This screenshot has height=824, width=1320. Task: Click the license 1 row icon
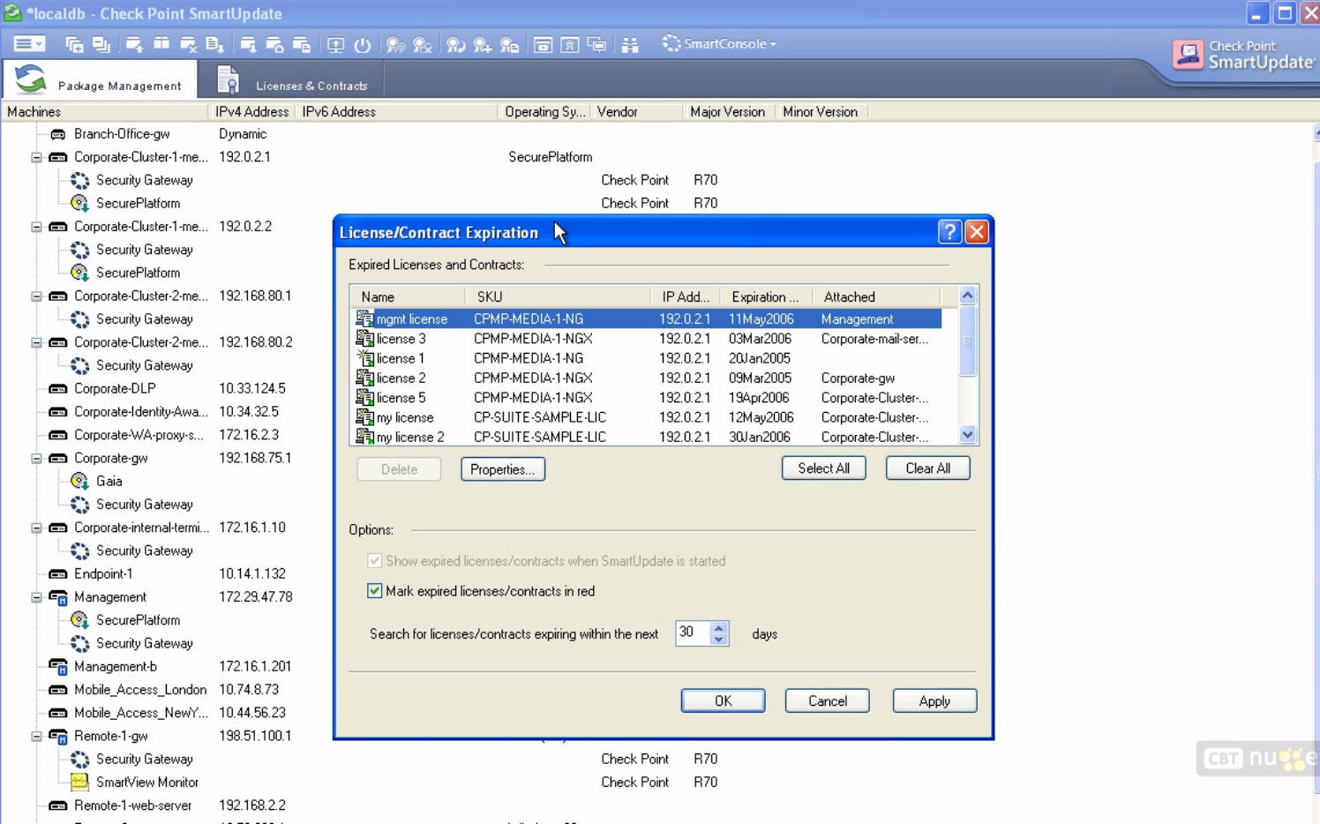coord(364,358)
